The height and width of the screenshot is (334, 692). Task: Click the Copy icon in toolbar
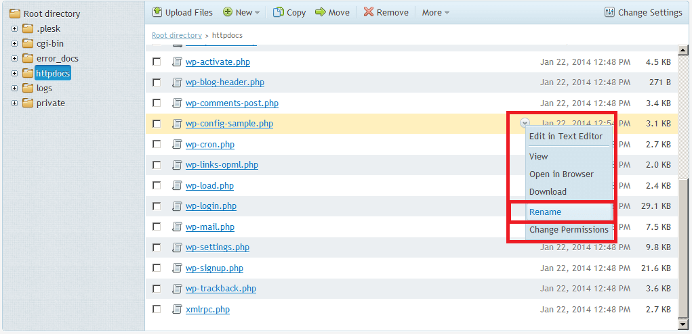coord(279,12)
